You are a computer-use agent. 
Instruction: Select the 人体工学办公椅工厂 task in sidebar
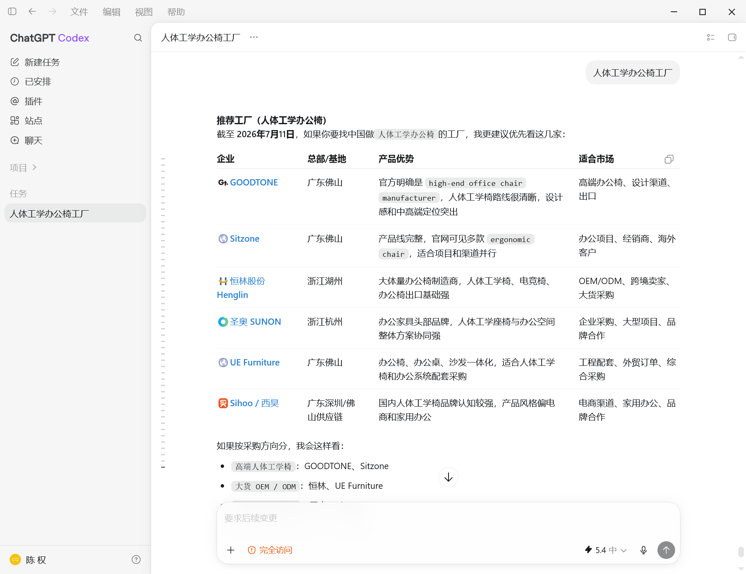coord(75,213)
